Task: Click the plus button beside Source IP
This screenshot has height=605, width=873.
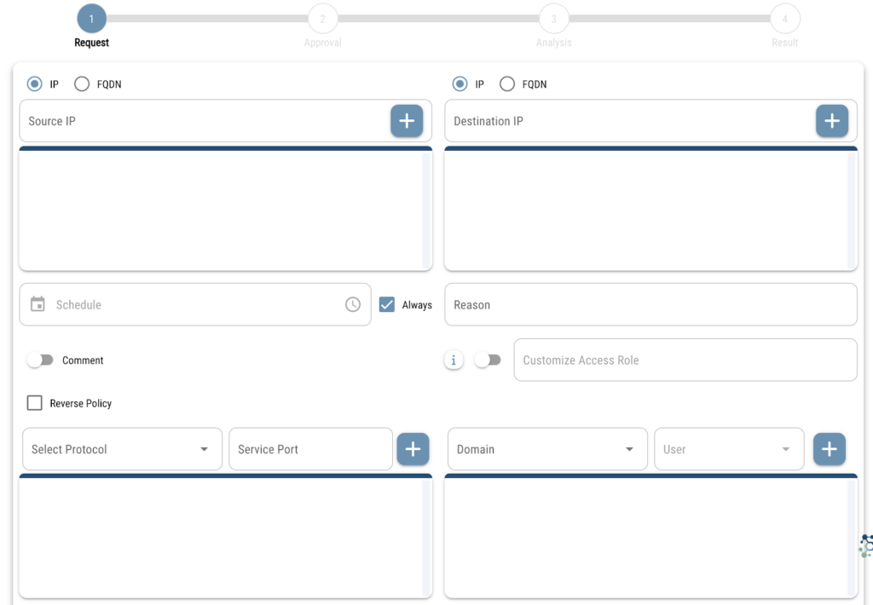Action: [407, 121]
